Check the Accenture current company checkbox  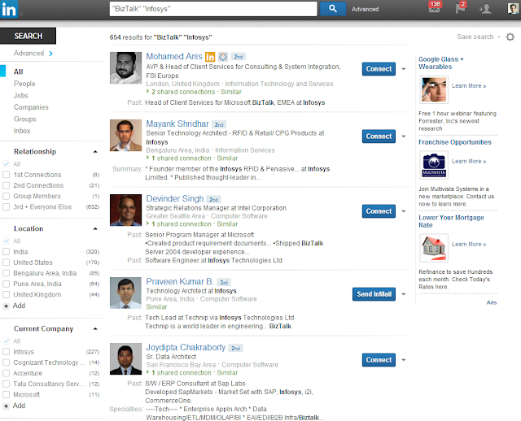[x=6, y=373]
